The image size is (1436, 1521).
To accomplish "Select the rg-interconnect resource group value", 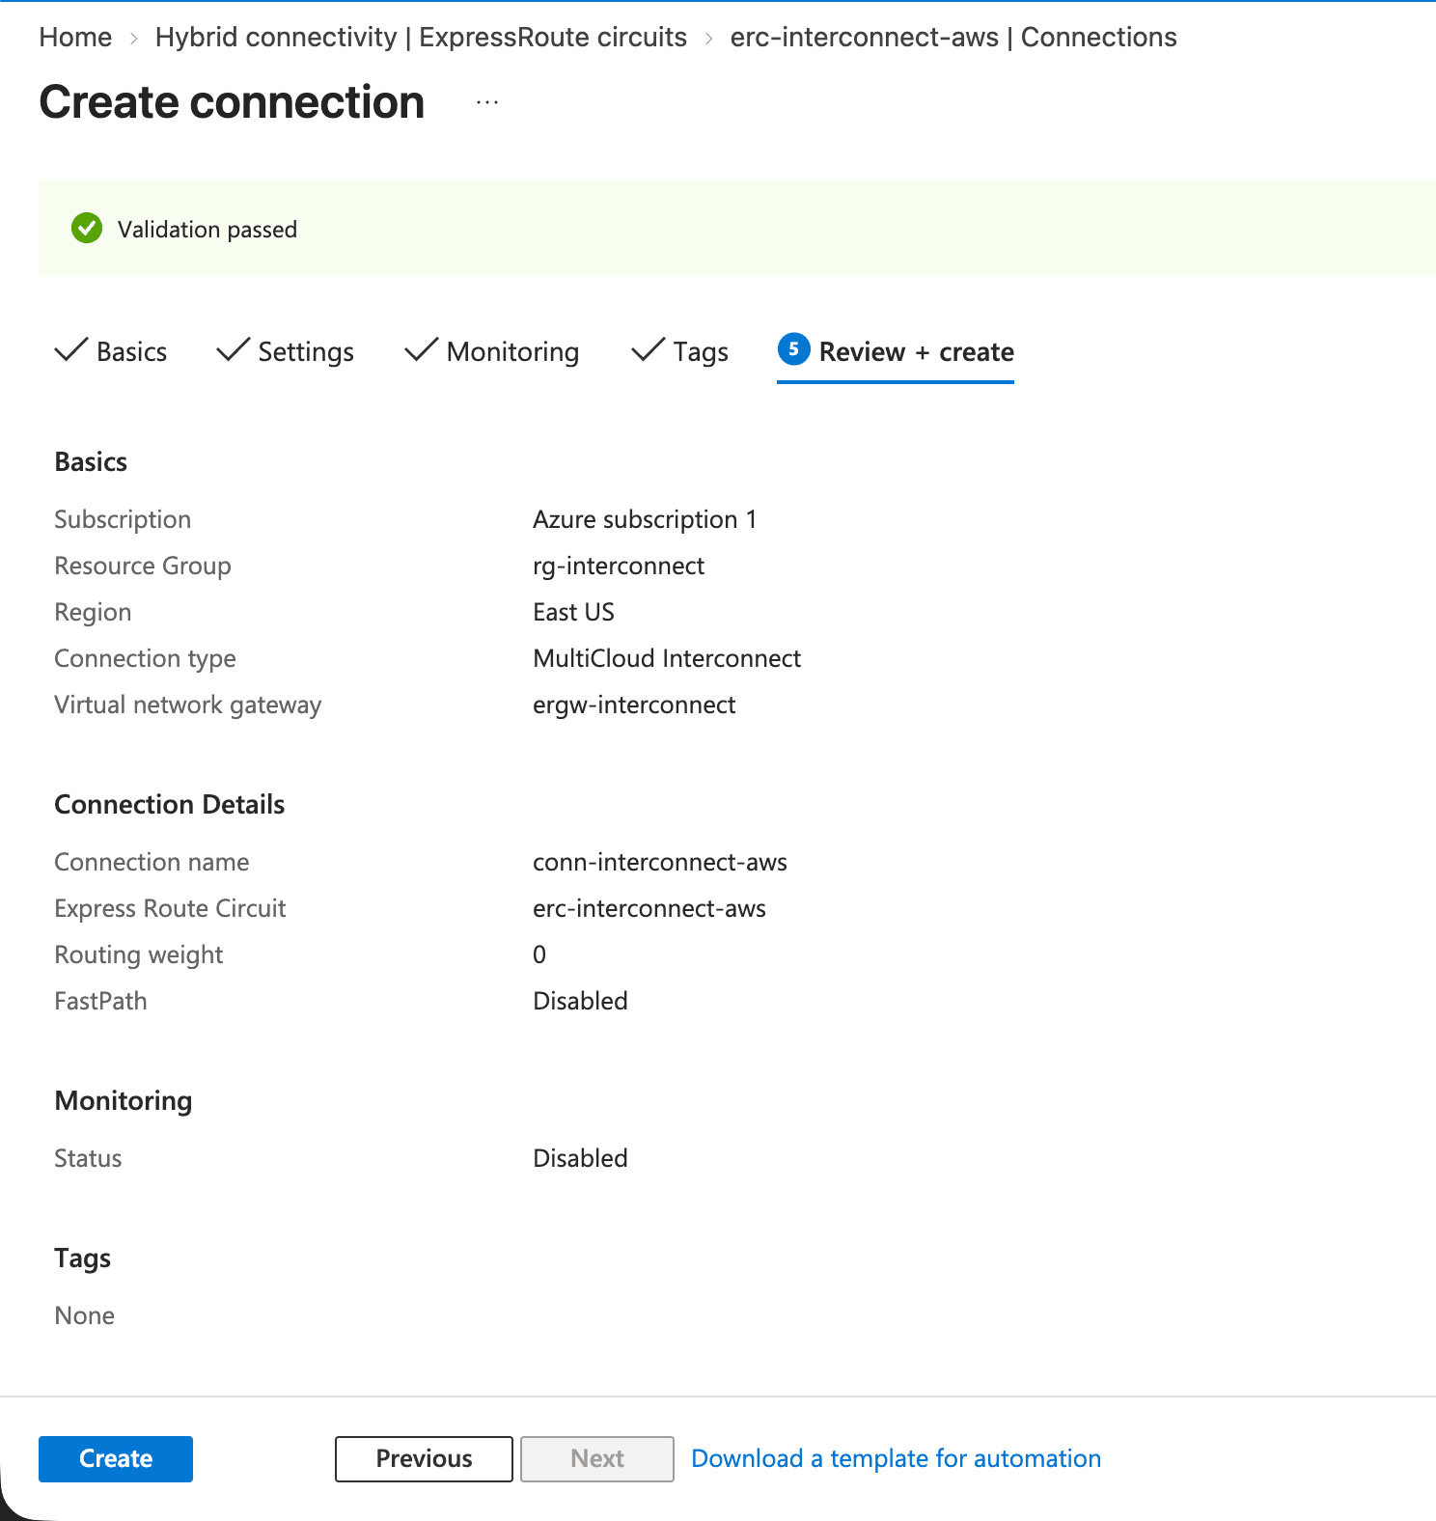I will [619, 566].
